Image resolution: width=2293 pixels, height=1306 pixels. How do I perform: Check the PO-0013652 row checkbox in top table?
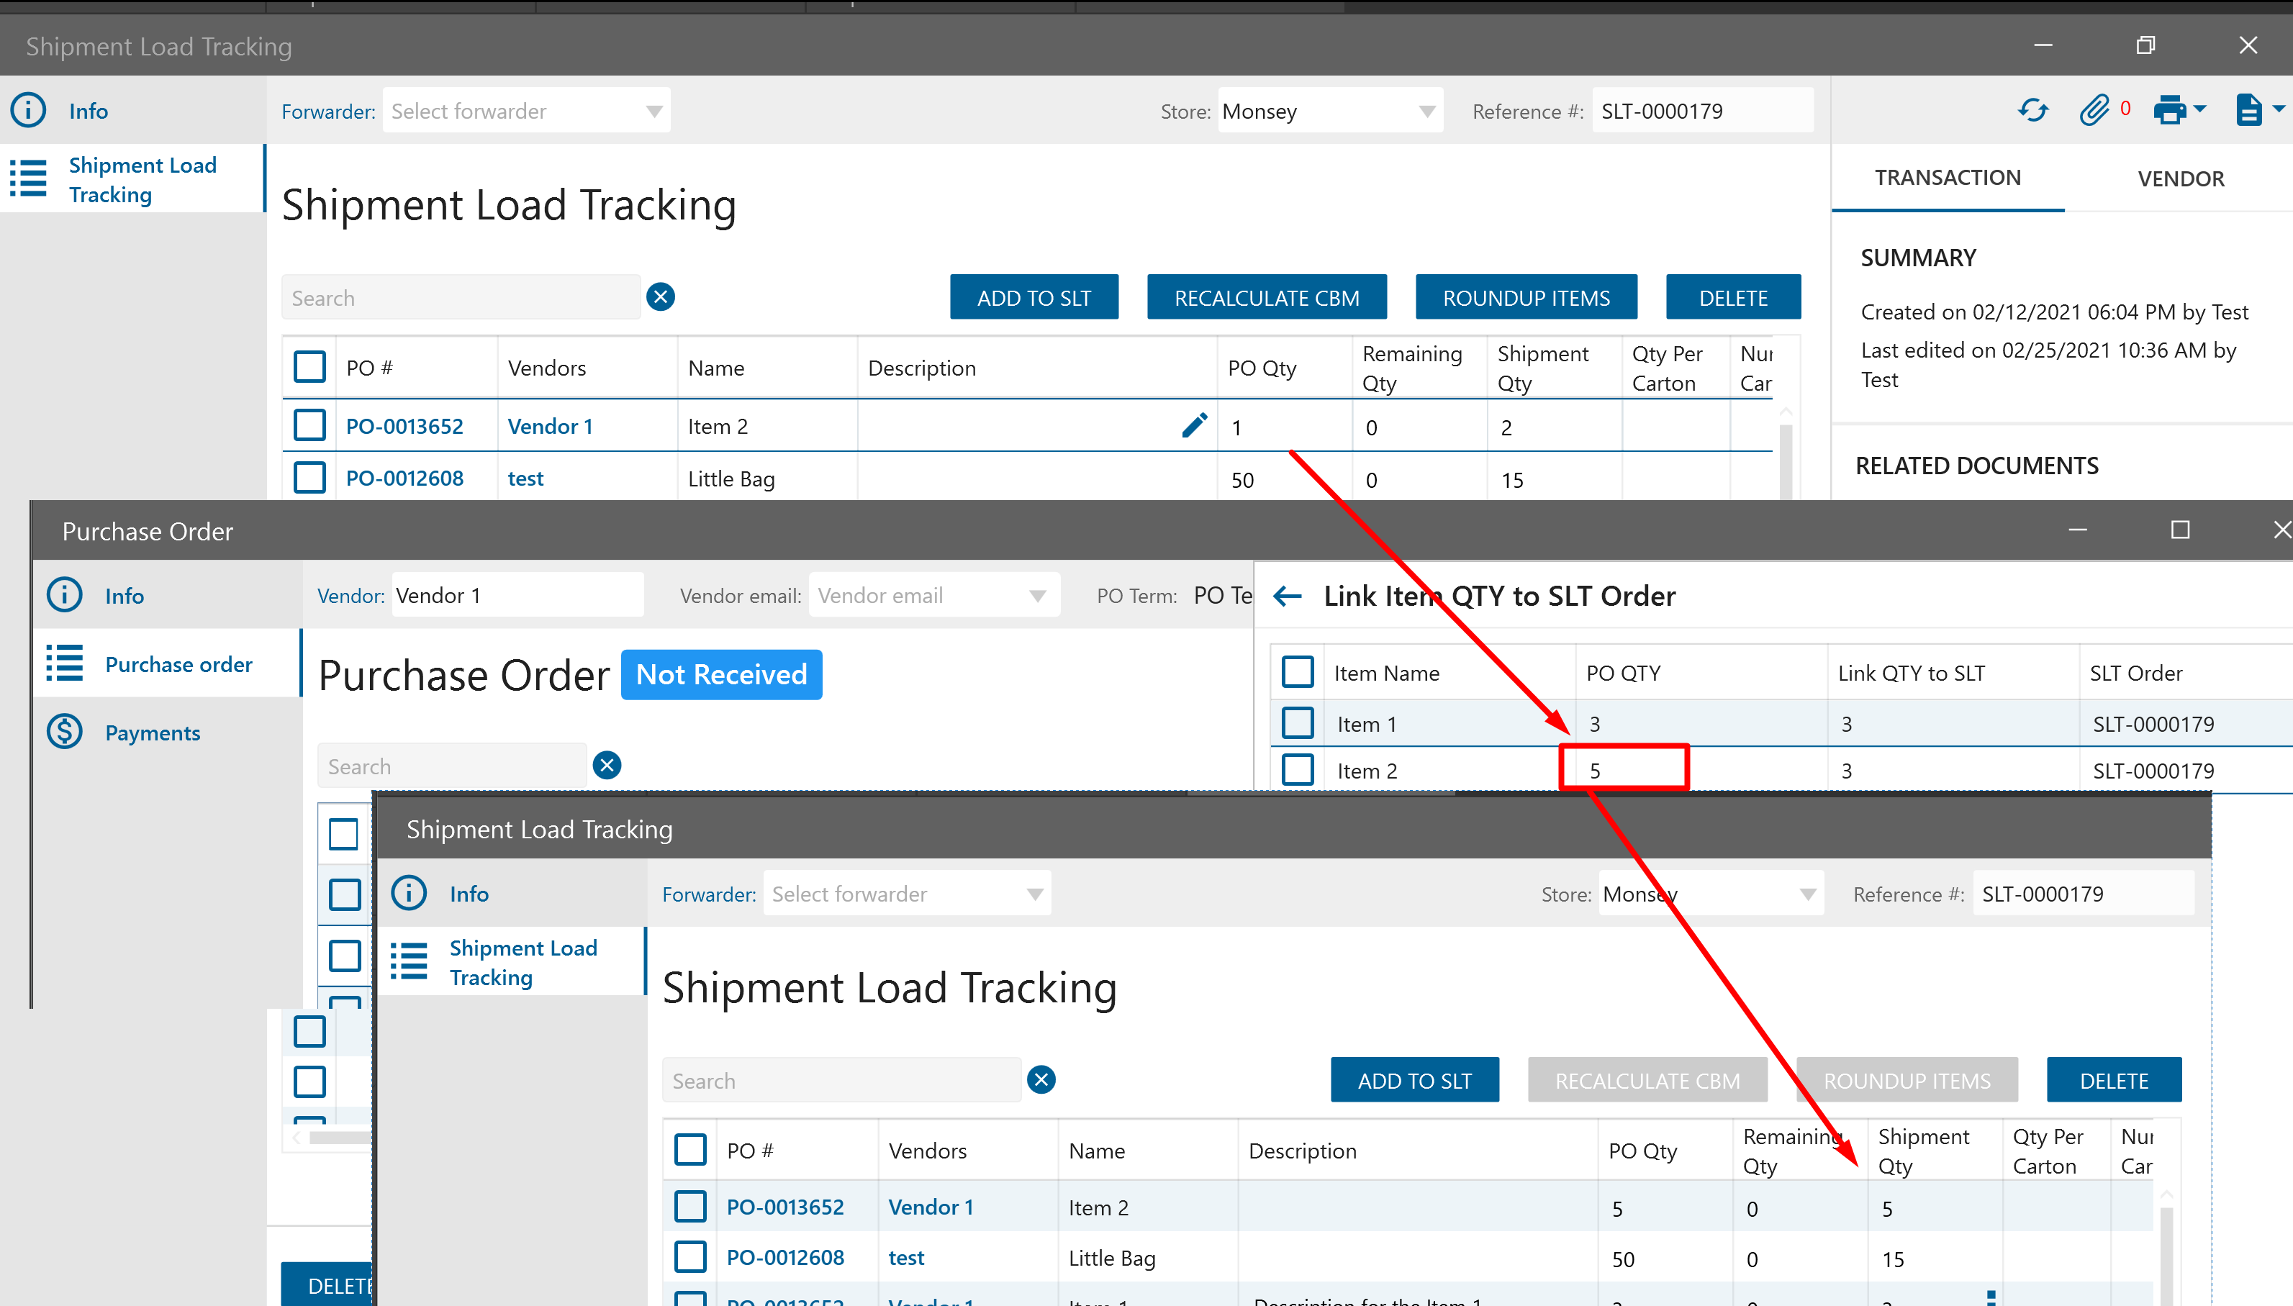(309, 425)
